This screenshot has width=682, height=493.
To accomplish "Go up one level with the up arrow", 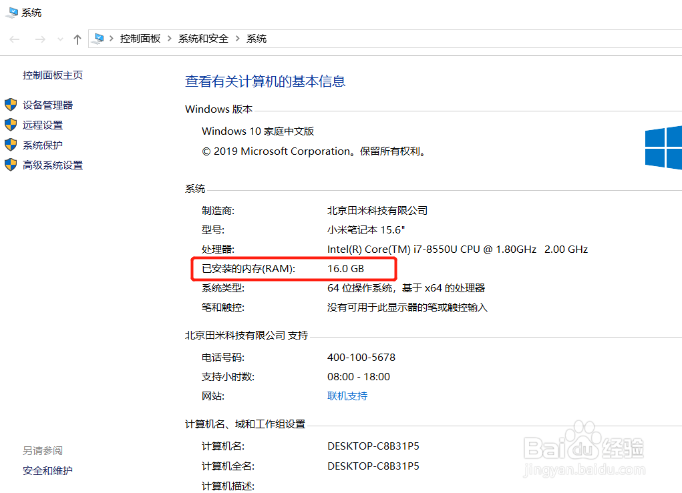I will 77,39.
